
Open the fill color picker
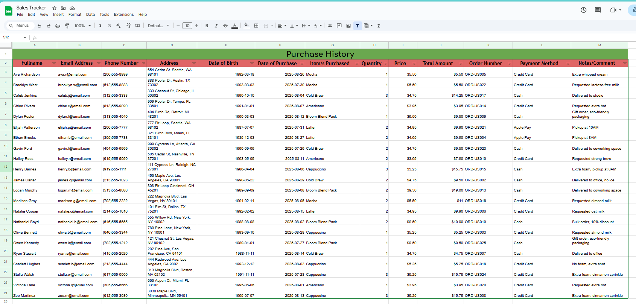pos(246,26)
